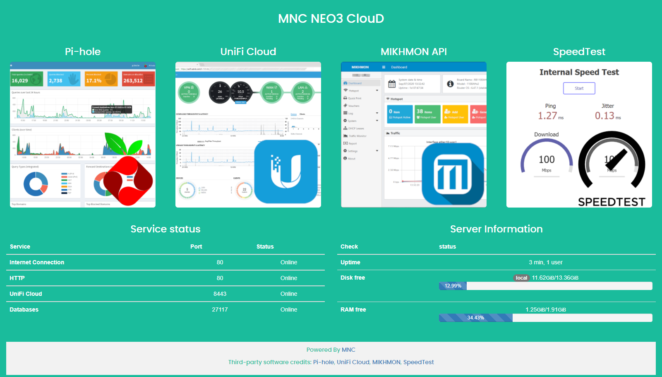This screenshot has height=377, width=662.
Task: Follow the UniFi Cloud credits link
Action: click(353, 362)
